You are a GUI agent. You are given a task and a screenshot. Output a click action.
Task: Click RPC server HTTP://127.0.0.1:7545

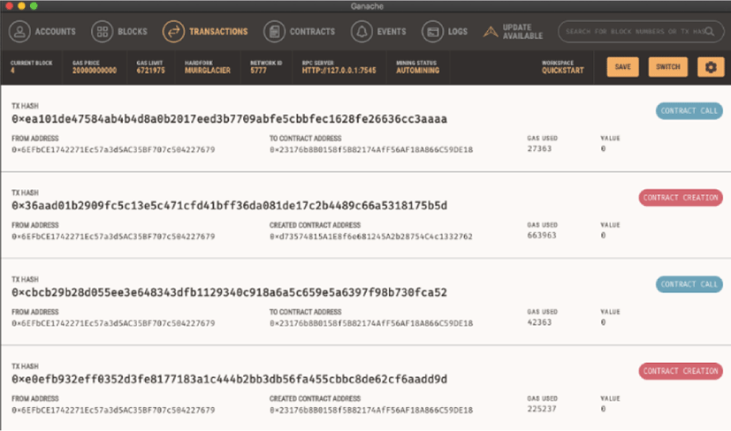(x=339, y=71)
